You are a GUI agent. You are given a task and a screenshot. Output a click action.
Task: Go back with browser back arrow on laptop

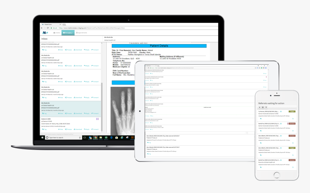[42, 28]
